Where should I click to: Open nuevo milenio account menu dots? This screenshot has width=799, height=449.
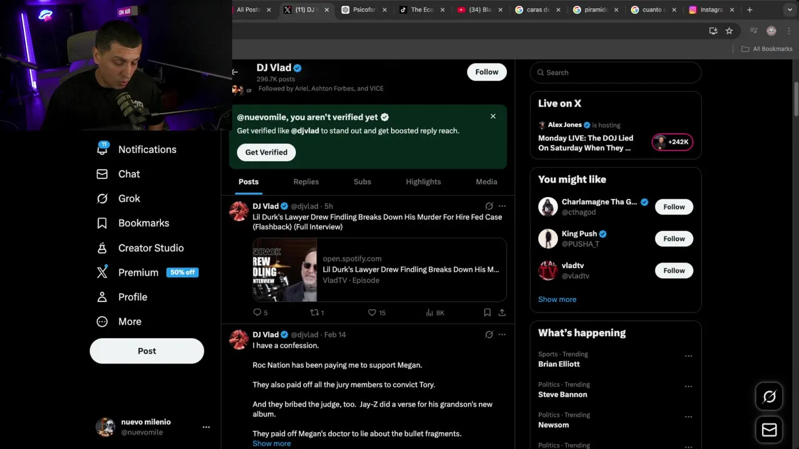tap(206, 427)
